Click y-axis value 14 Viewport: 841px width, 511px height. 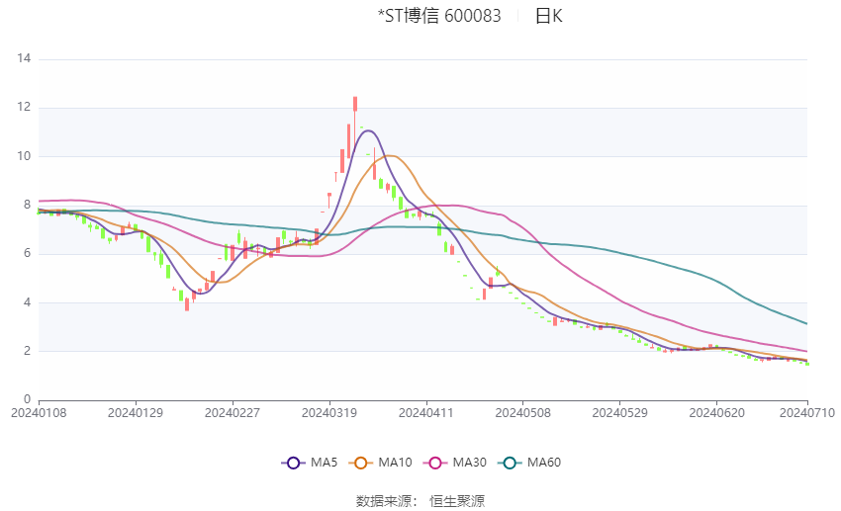24,58
